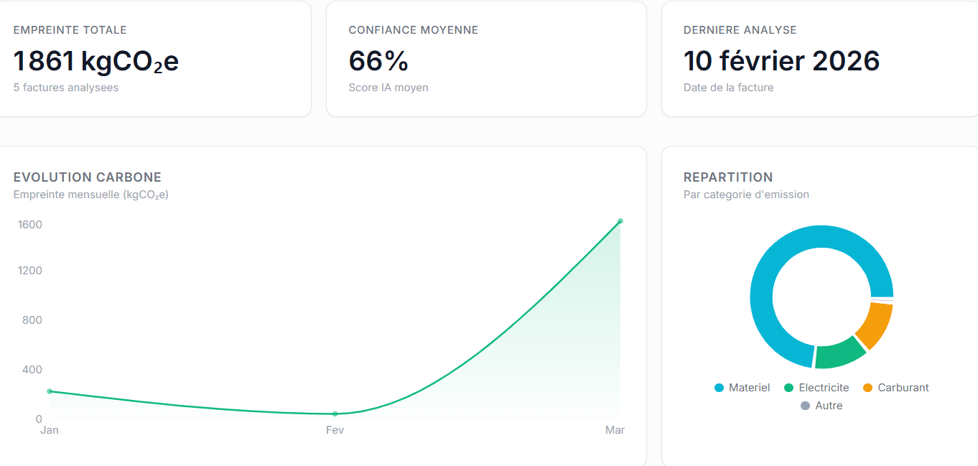Click the Jan data point on the carbon line
The height and width of the screenshot is (466, 978).
[x=49, y=391]
